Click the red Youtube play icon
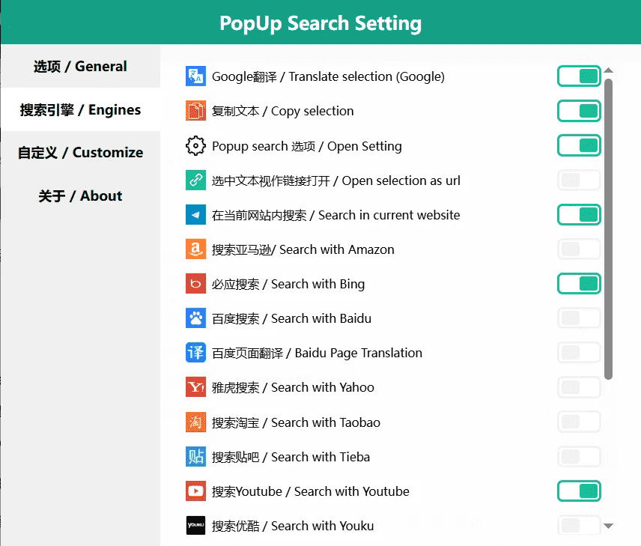This screenshot has width=641, height=546. 195,491
